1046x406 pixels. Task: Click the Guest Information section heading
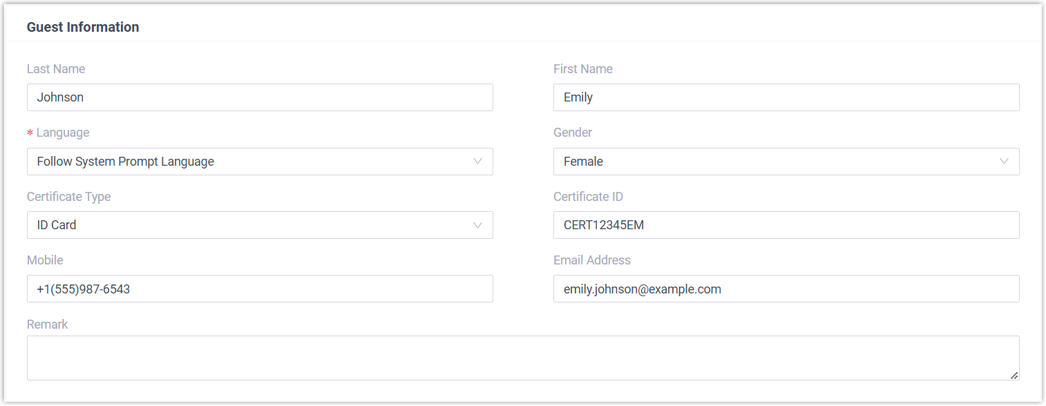pos(83,27)
